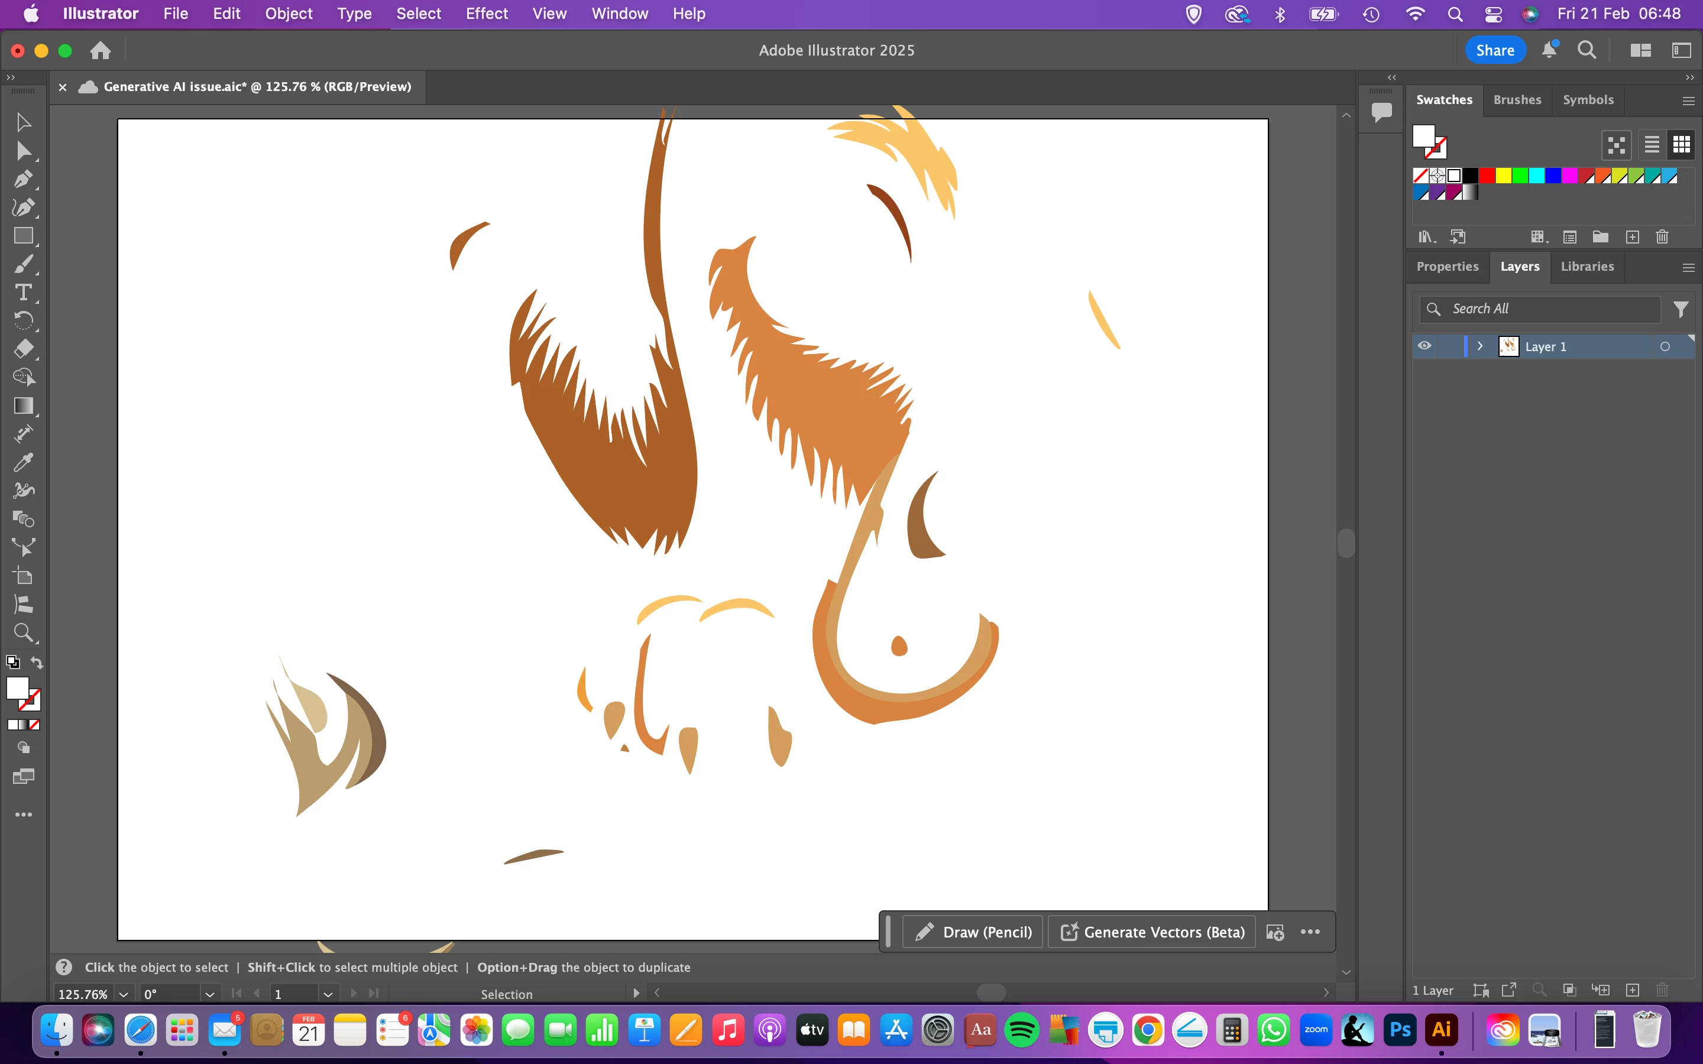Select the Pen tool
This screenshot has height=1064, width=1703.
pos(22,179)
